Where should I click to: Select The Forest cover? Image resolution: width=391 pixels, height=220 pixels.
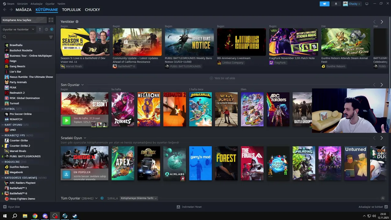tap(226, 163)
